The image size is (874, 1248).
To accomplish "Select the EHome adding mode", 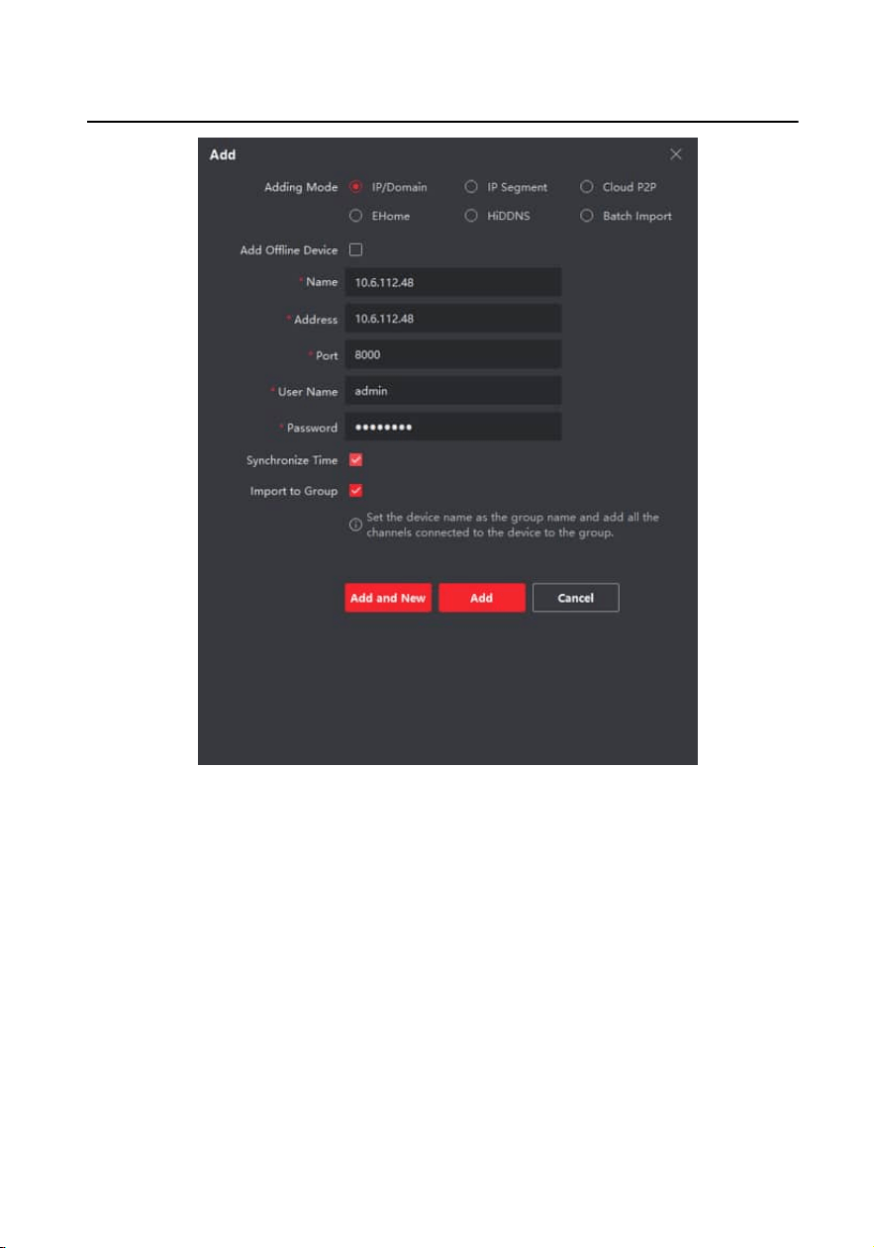I will 356,216.
